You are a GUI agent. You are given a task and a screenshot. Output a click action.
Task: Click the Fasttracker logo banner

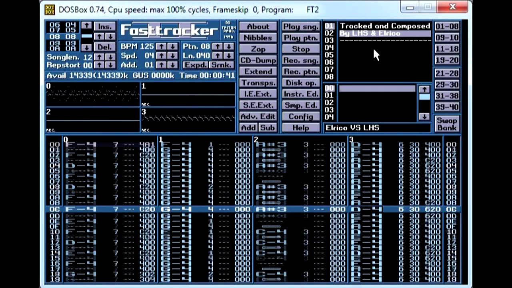(x=169, y=30)
